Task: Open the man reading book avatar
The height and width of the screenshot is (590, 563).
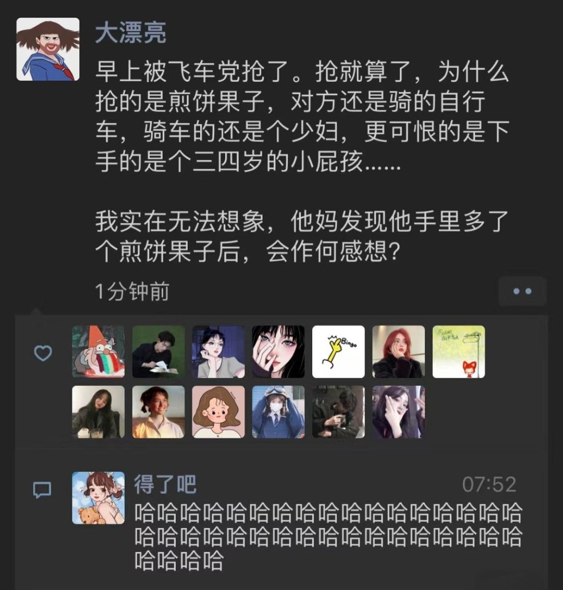Action: [x=158, y=352]
